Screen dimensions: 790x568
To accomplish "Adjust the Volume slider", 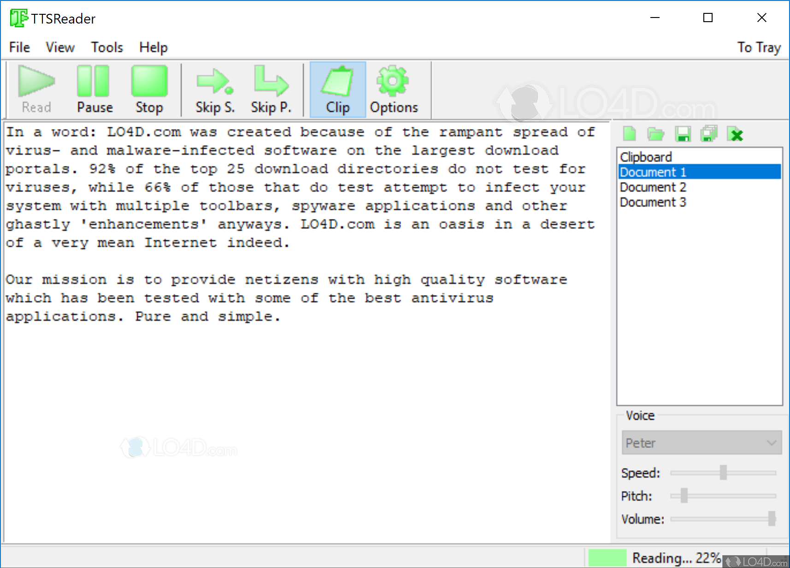I will pos(772,519).
